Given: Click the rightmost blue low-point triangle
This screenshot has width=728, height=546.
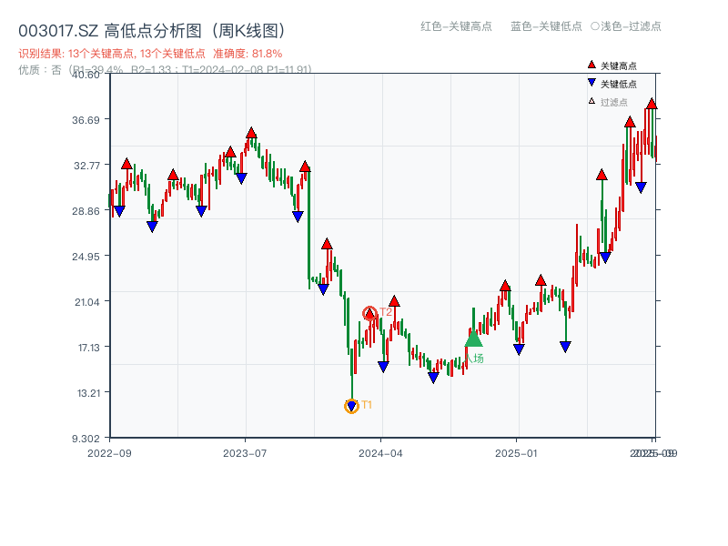Looking at the screenshot, I should (x=641, y=187).
